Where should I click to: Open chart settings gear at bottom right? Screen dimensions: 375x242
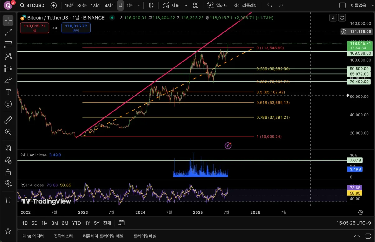point(361,212)
